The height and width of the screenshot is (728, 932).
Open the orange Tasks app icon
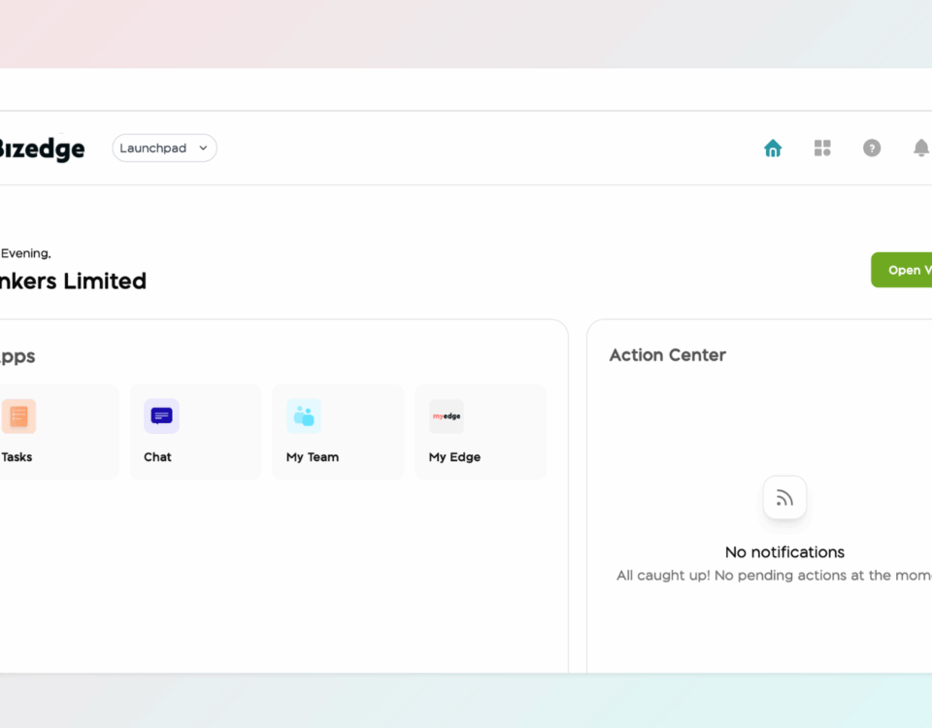point(18,416)
